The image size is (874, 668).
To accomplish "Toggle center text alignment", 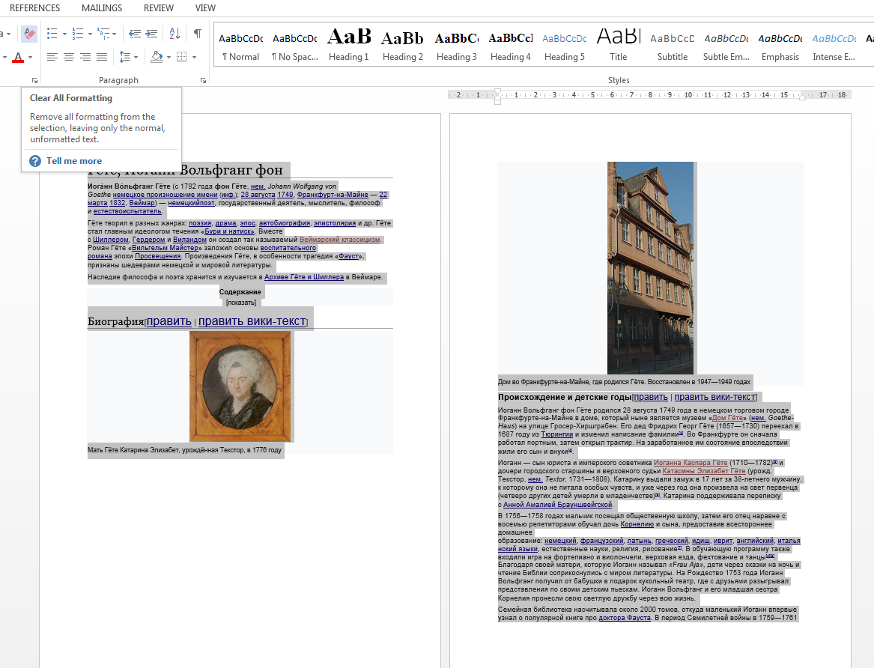I will click(x=69, y=57).
